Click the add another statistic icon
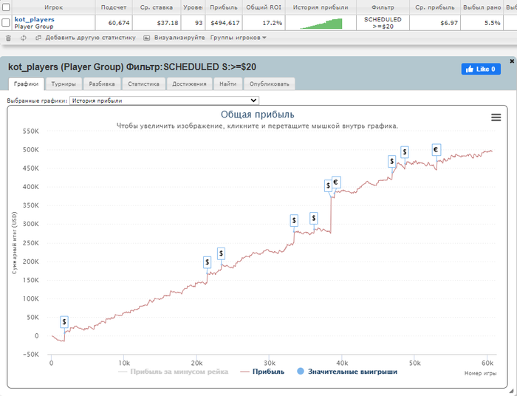 point(38,38)
